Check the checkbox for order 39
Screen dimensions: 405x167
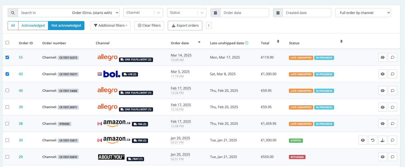7,107
